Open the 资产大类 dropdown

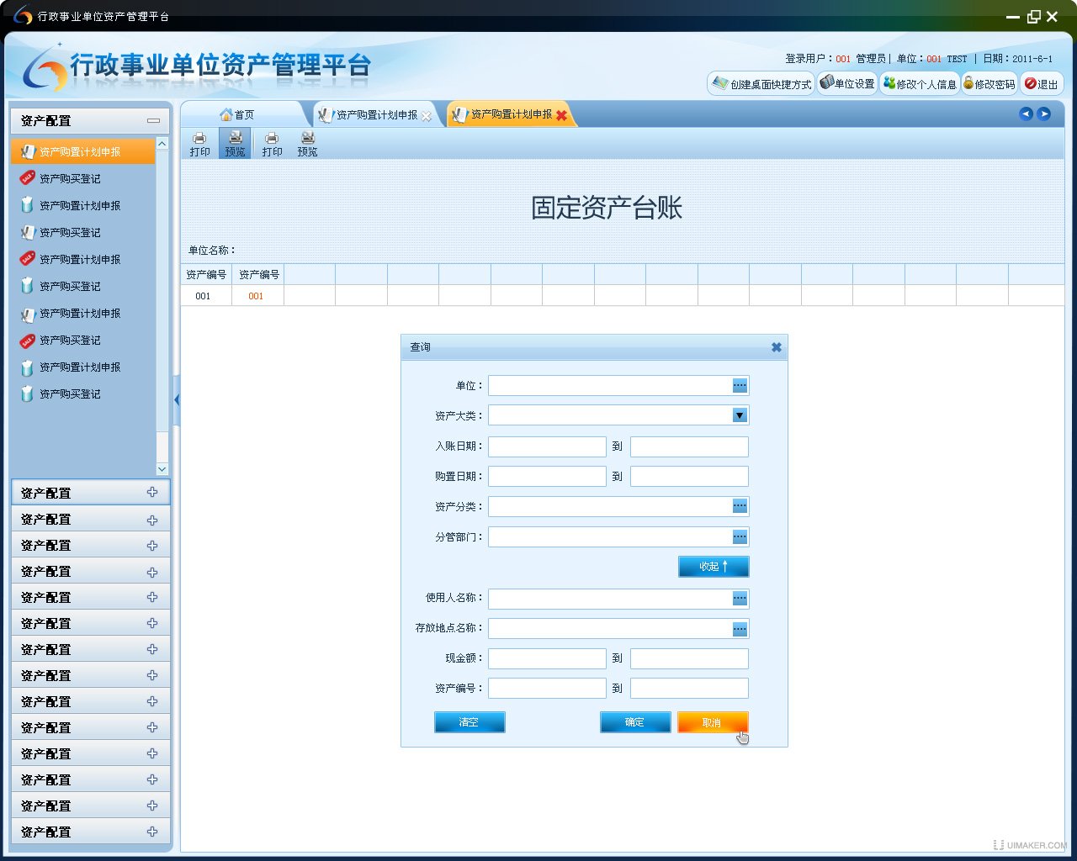740,415
